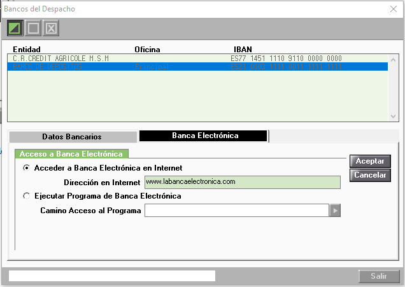The height and width of the screenshot is (287, 405).
Task: Select the BANCO DE DEPOSITOS row
Action: click(x=197, y=67)
